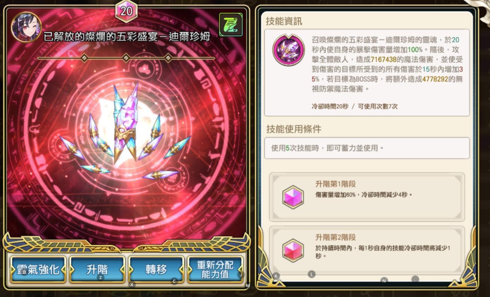The image size is (490, 297).
Task: Click the 技能資訊 header
Action: 284,21
